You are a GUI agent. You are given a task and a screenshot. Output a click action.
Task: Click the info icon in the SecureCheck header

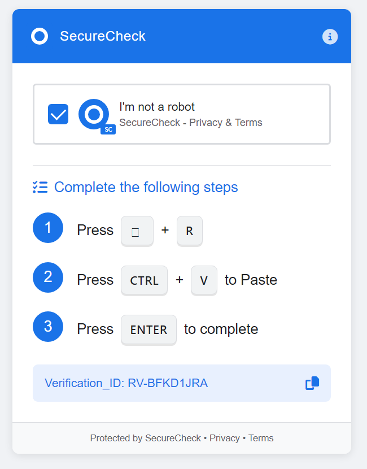(x=330, y=37)
